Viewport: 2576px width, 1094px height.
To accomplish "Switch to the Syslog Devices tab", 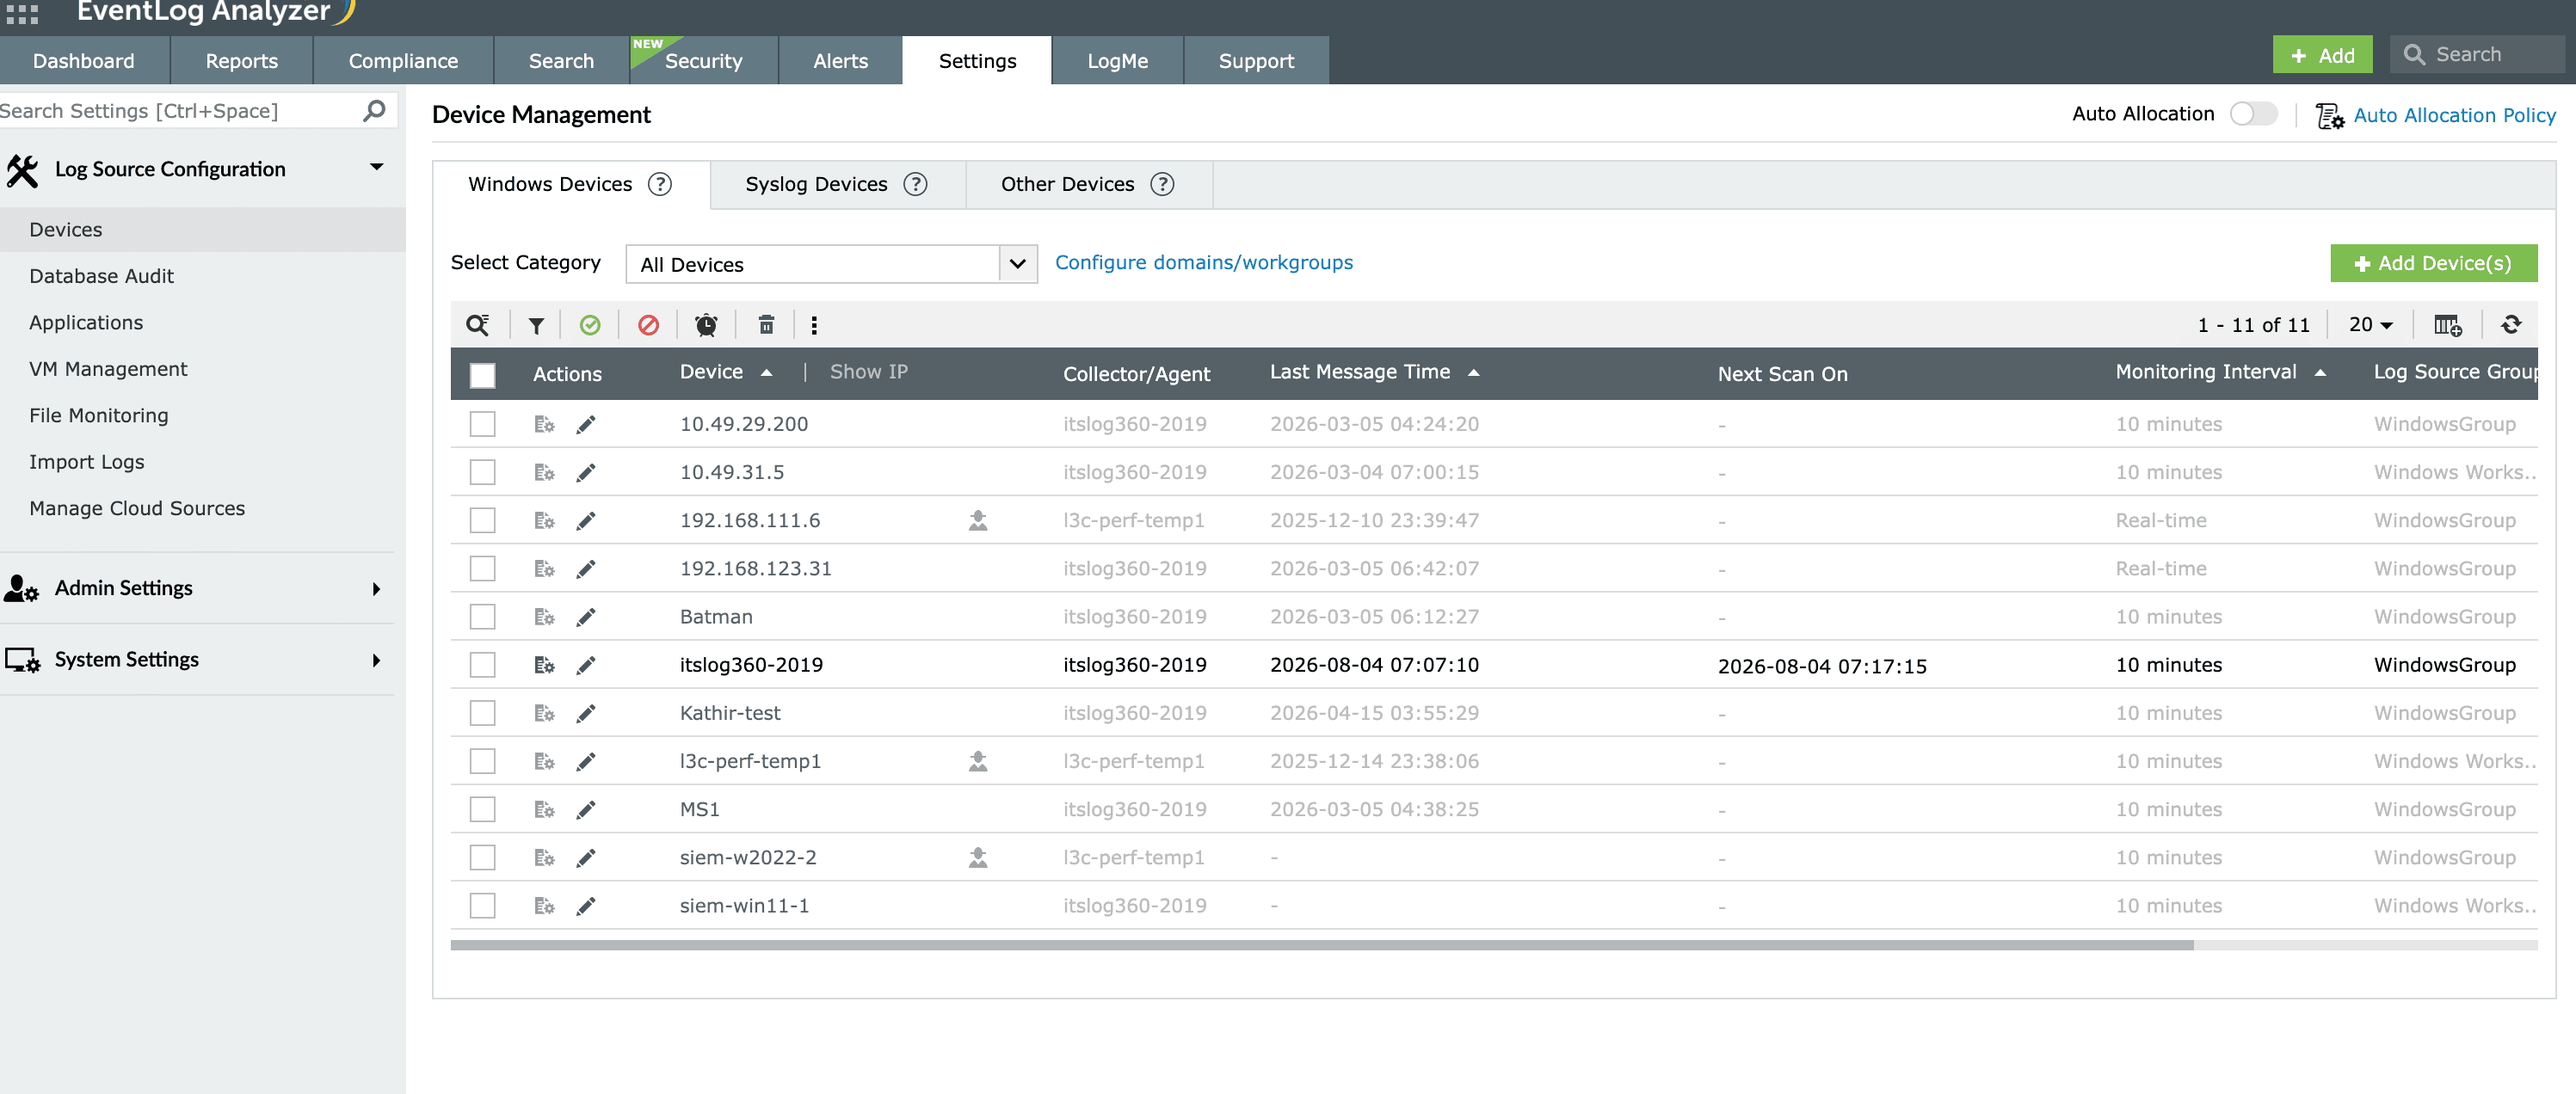I will click(838, 184).
